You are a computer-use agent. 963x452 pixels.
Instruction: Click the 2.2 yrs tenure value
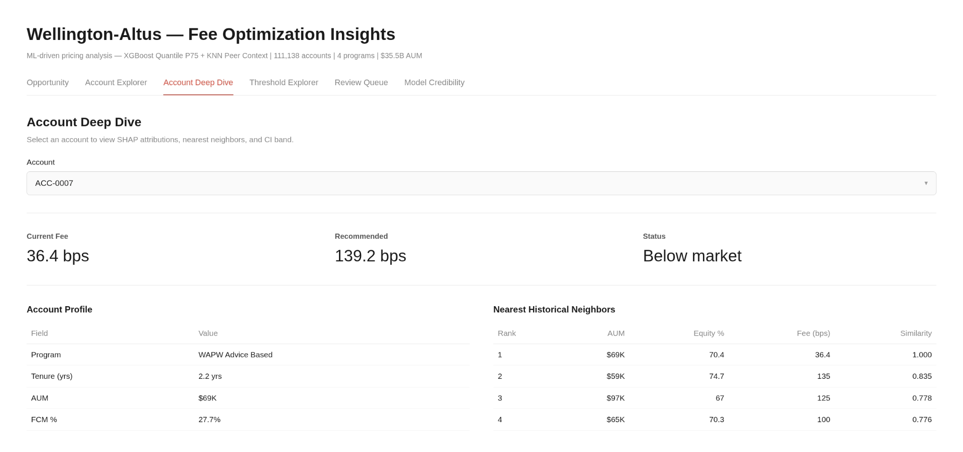(x=210, y=376)
